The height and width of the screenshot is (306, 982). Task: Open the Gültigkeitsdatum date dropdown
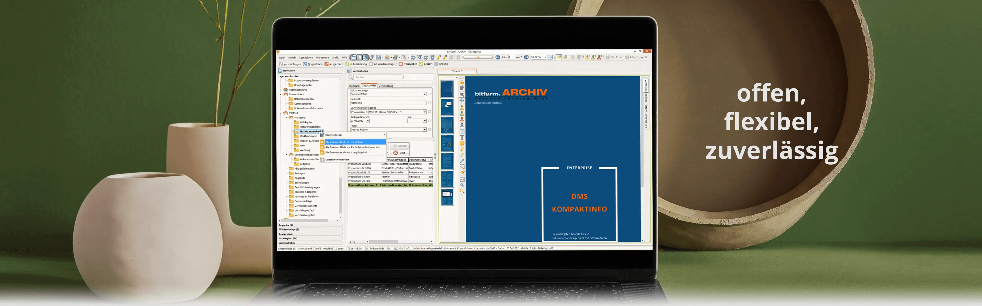[x=368, y=121]
